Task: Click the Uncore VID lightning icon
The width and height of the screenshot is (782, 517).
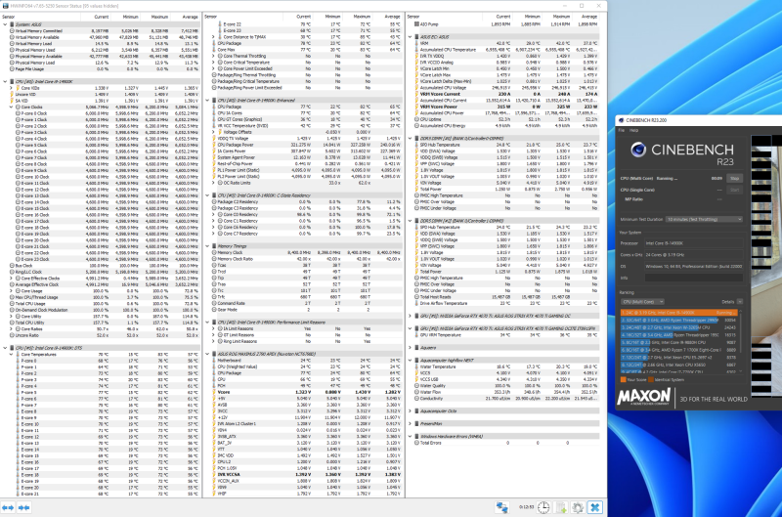Action: [x=12, y=94]
